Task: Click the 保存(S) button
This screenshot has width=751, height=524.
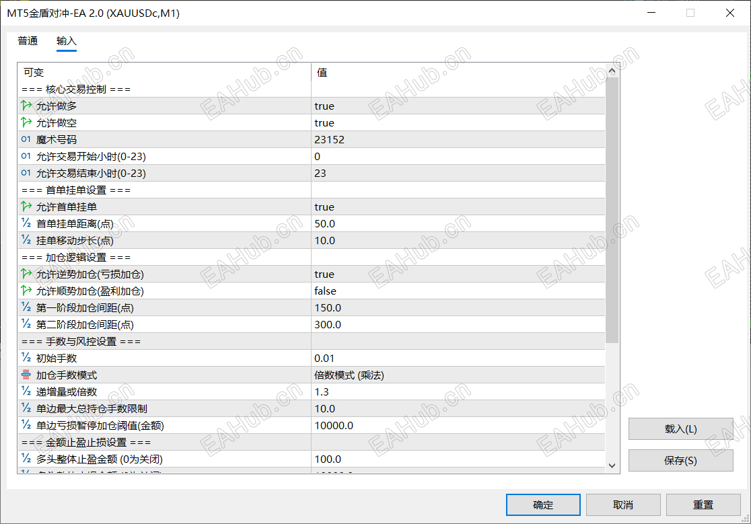Action: pos(680,460)
